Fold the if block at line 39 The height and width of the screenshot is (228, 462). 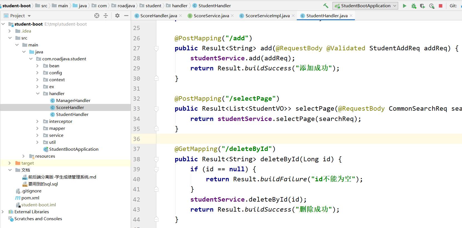[x=156, y=169]
